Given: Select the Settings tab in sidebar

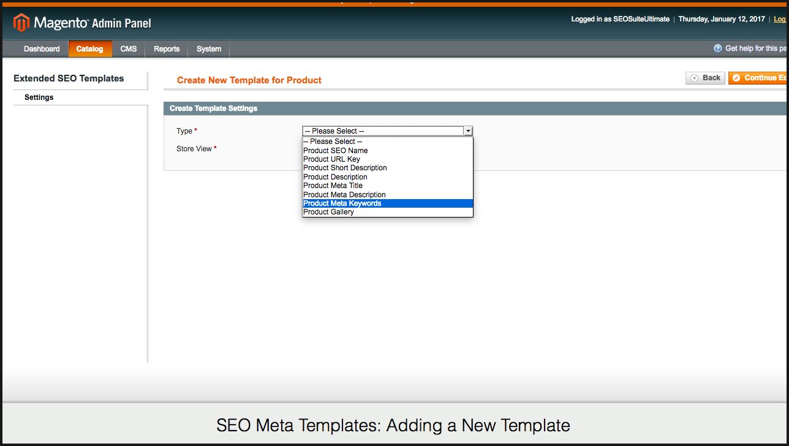Looking at the screenshot, I should pos(39,97).
